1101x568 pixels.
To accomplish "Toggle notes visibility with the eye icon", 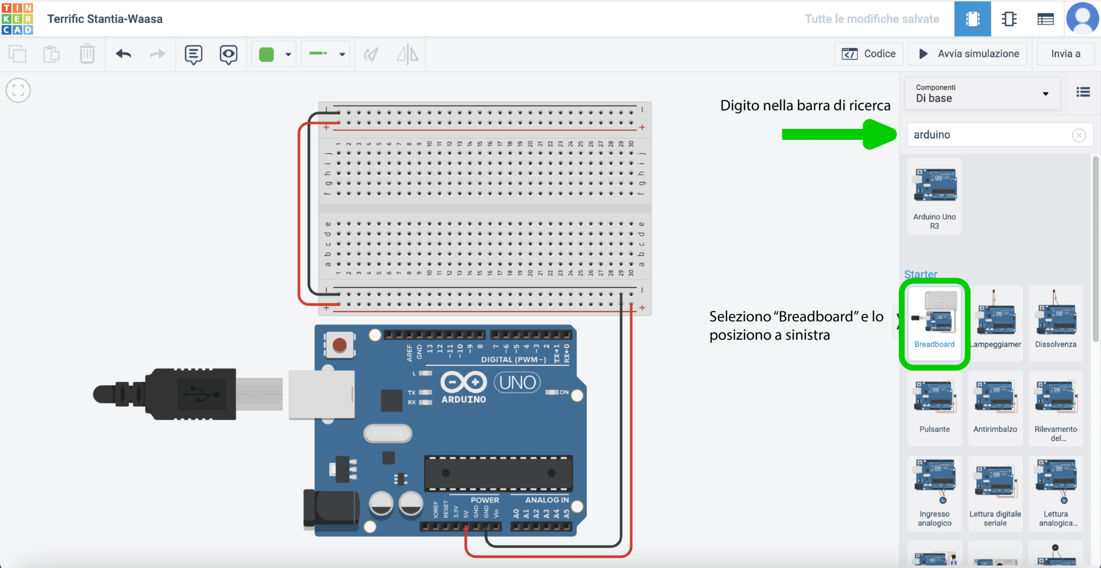I will click(228, 54).
